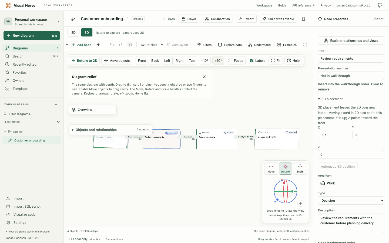Open Owners section
This screenshot has width=389, height=243.
[32, 81]
